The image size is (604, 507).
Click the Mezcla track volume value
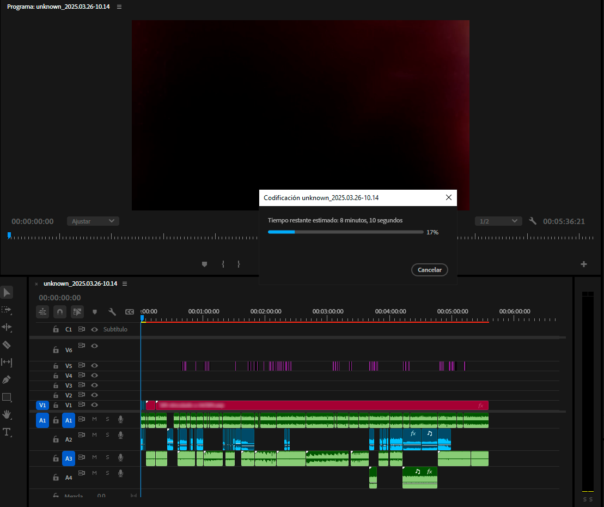point(101,496)
